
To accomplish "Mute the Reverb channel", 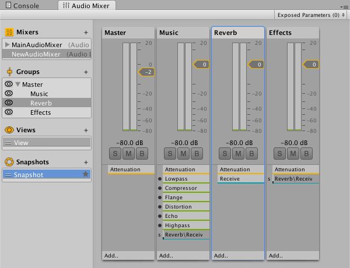I will pyautogui.click(x=239, y=154).
